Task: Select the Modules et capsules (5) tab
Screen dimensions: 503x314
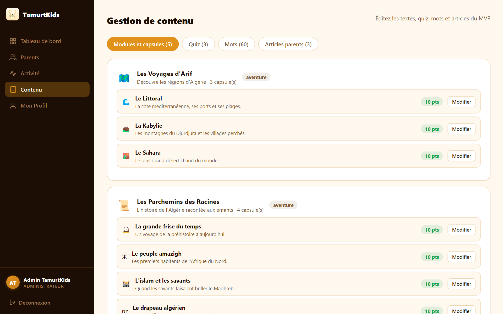Action: [x=143, y=44]
